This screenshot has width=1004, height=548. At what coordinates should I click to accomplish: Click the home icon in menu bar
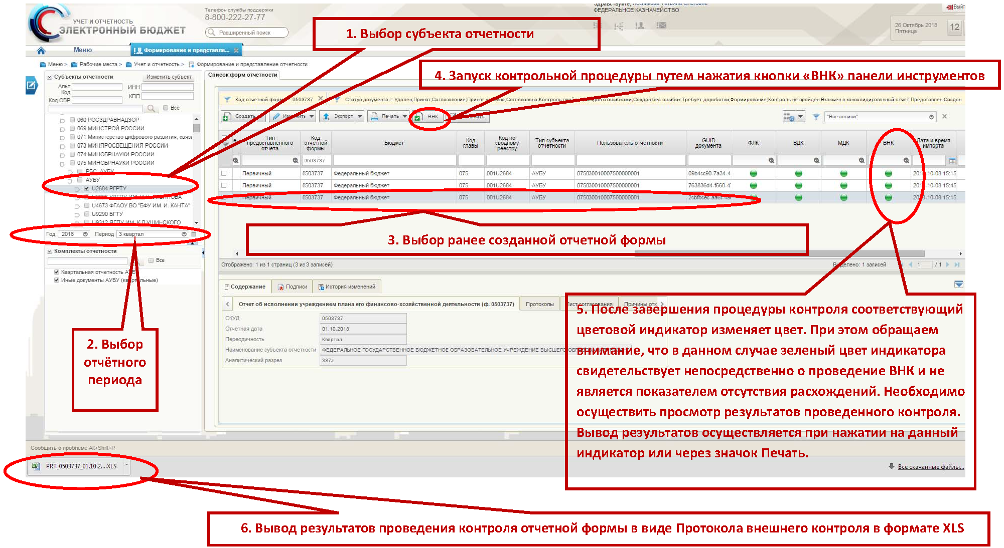pyautogui.click(x=41, y=50)
